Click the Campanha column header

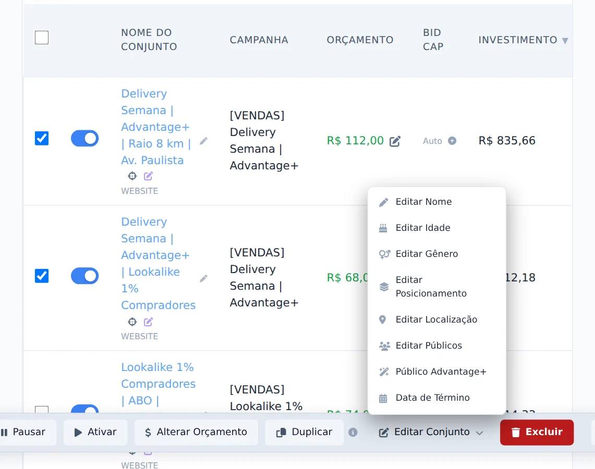259,40
